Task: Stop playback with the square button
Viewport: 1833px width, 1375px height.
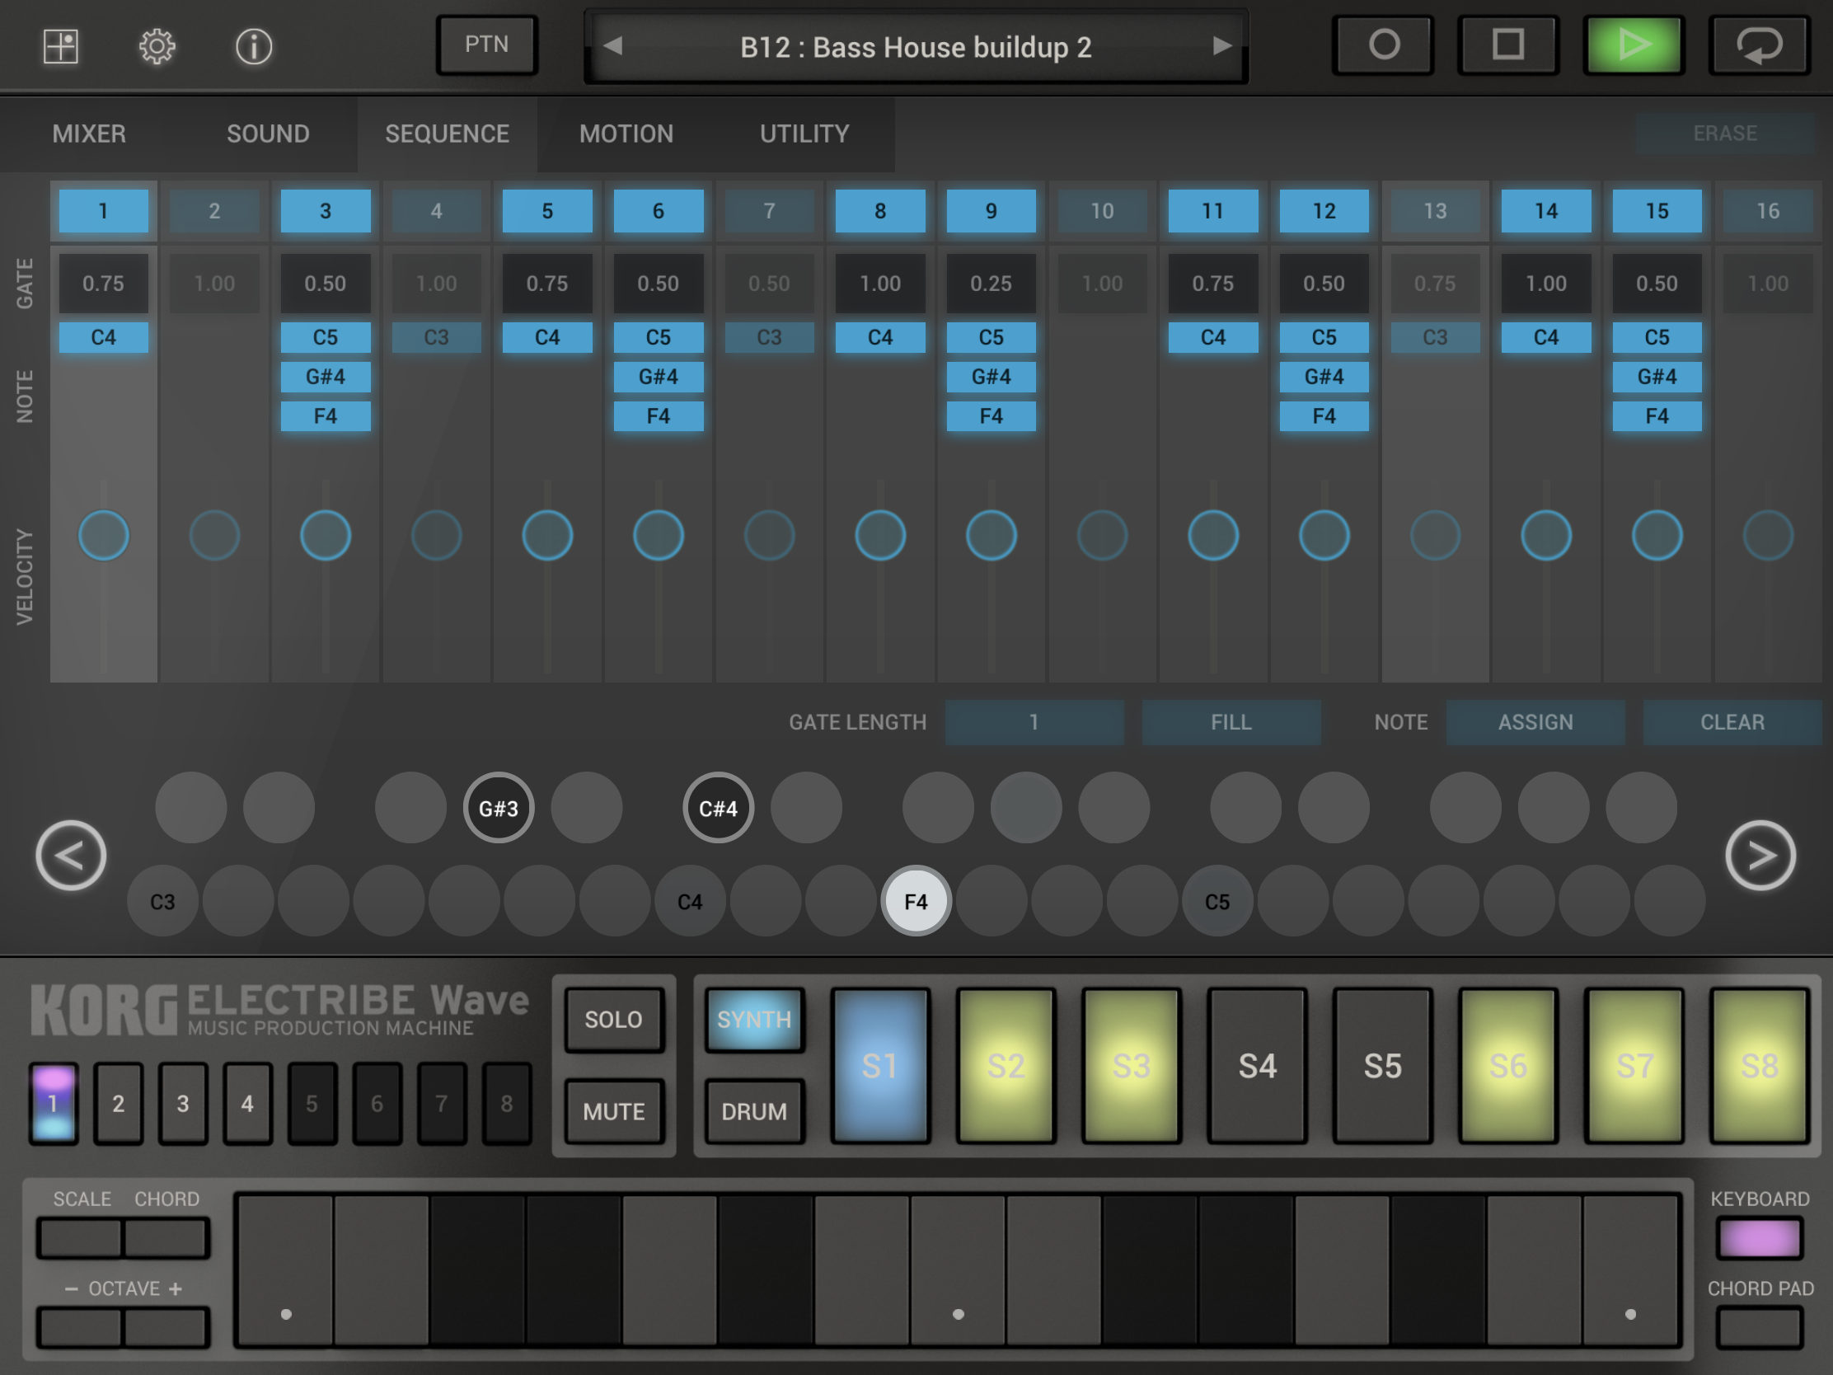Action: (x=1508, y=45)
